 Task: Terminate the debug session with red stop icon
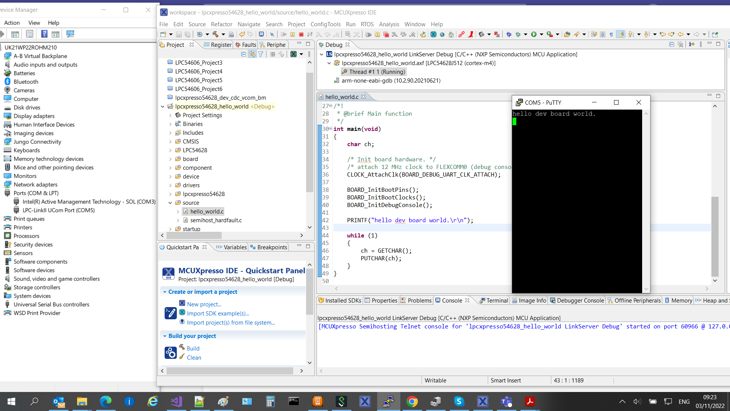pos(301,34)
